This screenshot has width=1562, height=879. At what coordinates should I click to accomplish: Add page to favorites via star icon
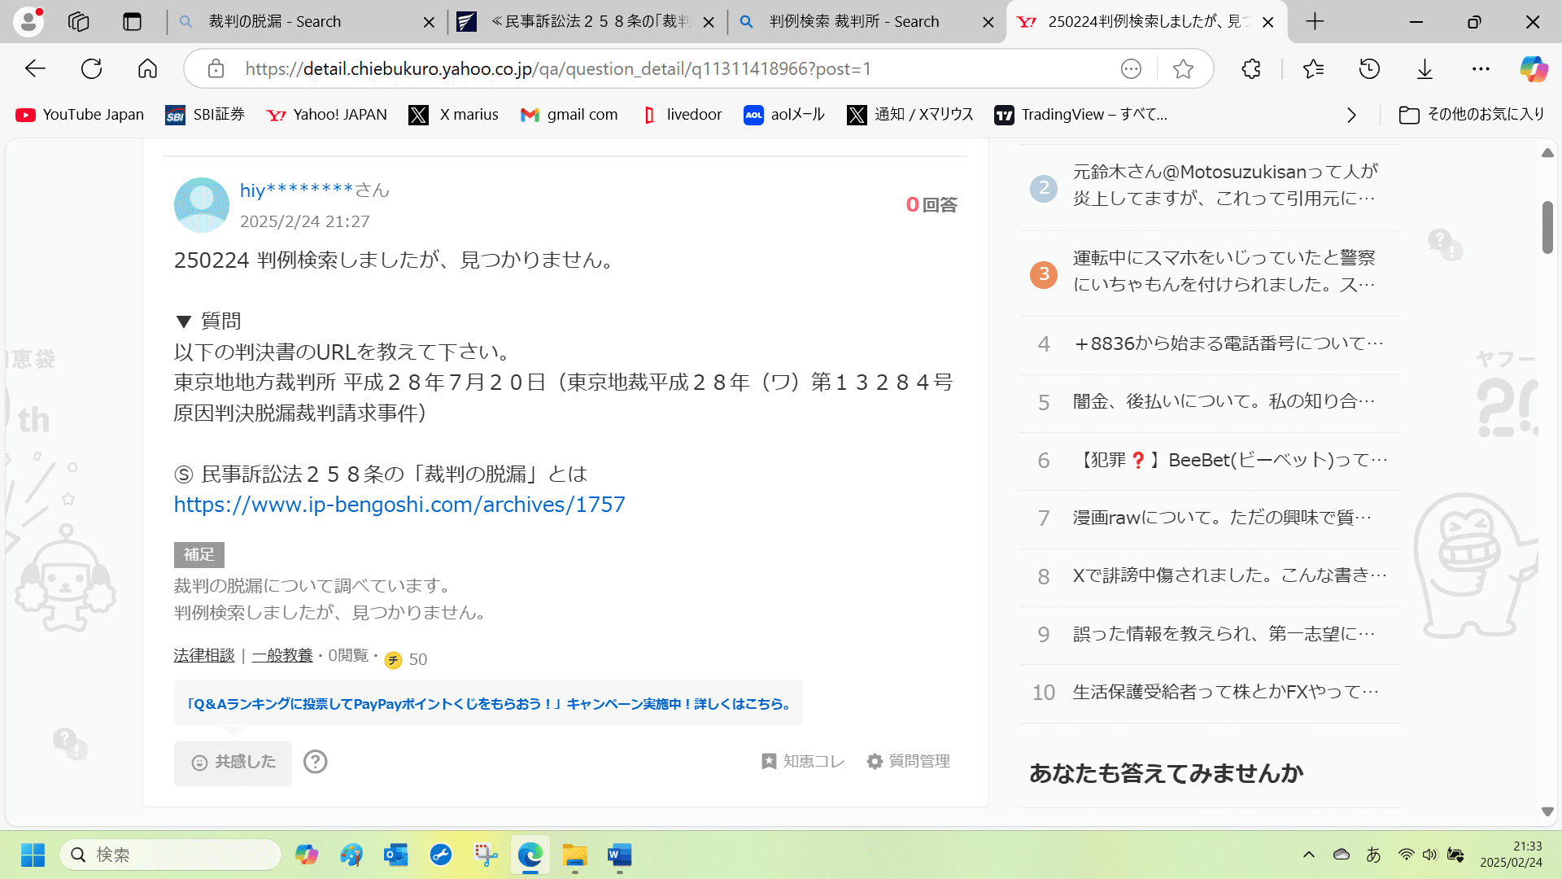1184,69
